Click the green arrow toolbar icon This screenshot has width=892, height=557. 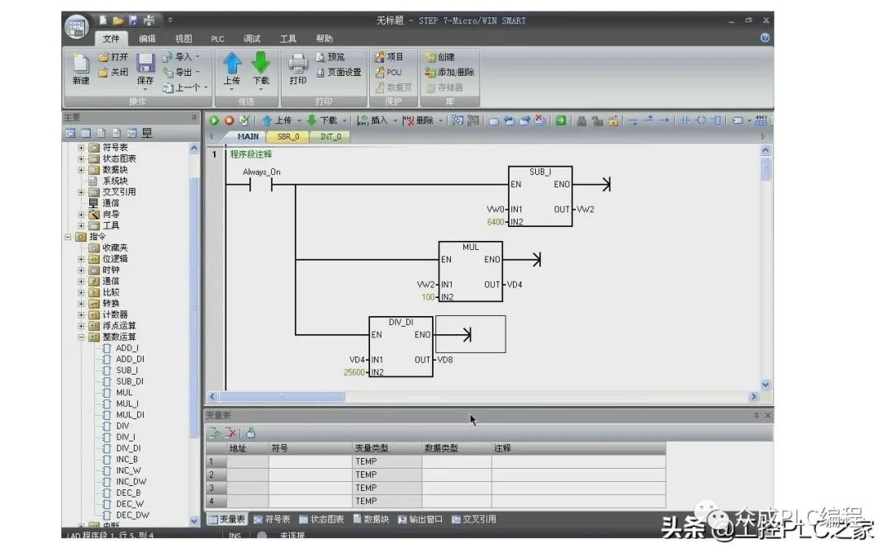point(561,120)
